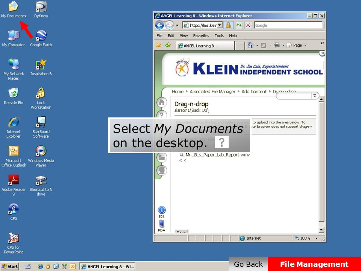Click the question mark hint button
This screenshot has height=271, width=361.
(221, 142)
